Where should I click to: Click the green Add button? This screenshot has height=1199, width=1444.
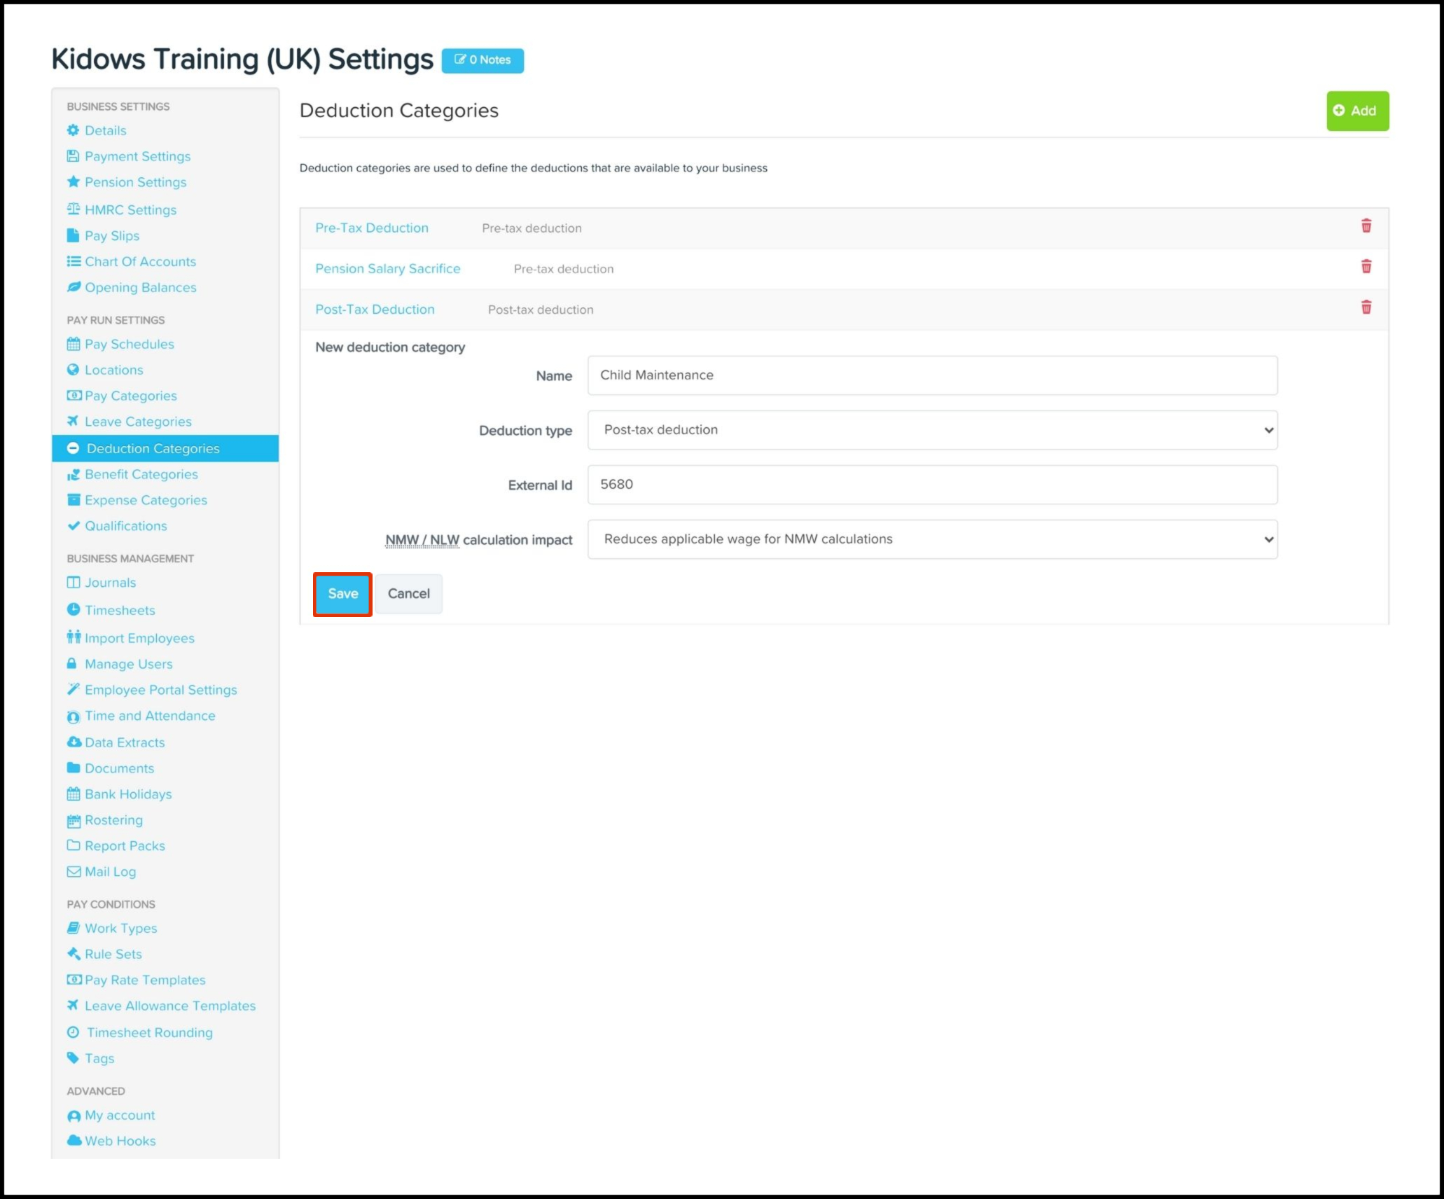pos(1356,111)
